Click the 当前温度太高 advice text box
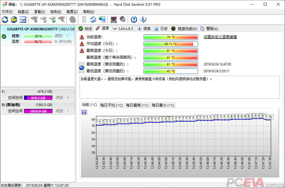Screen dimensions: 285x188 coord(180,87)
